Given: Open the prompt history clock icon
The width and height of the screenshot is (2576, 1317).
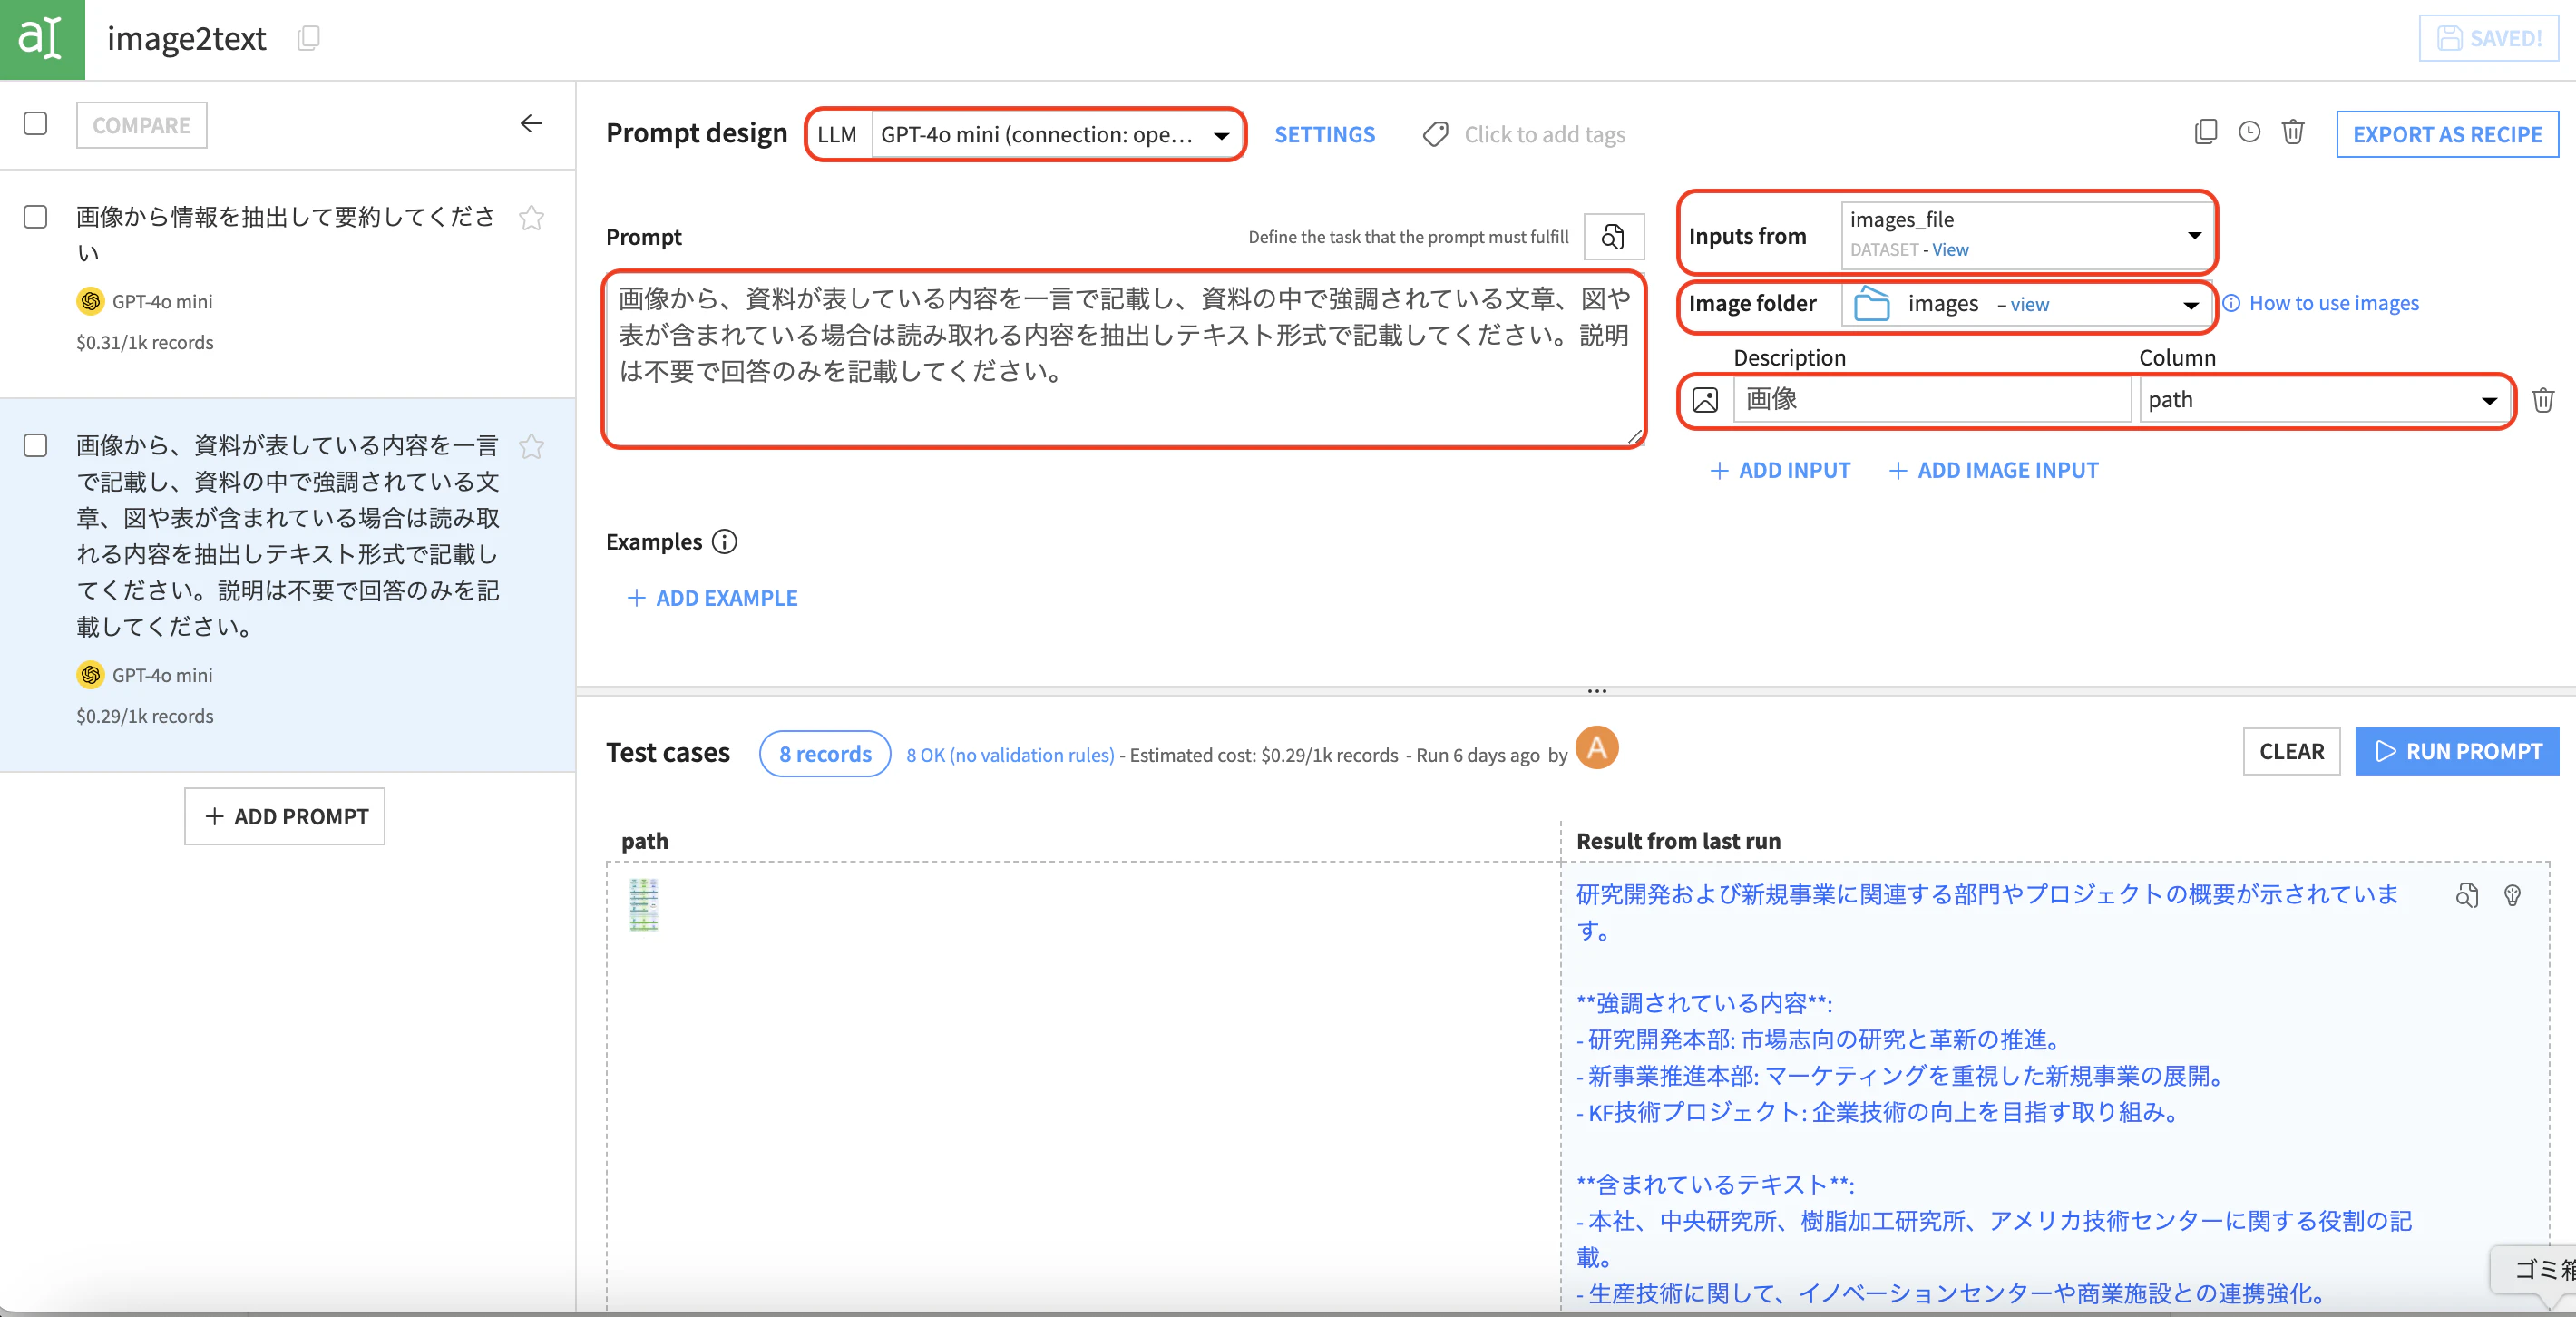Looking at the screenshot, I should pyautogui.click(x=2249, y=133).
